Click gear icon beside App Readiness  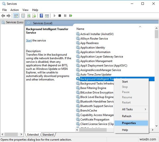coord(78,43)
